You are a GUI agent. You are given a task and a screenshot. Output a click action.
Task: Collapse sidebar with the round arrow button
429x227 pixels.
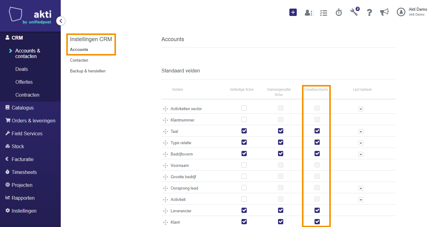61,21
